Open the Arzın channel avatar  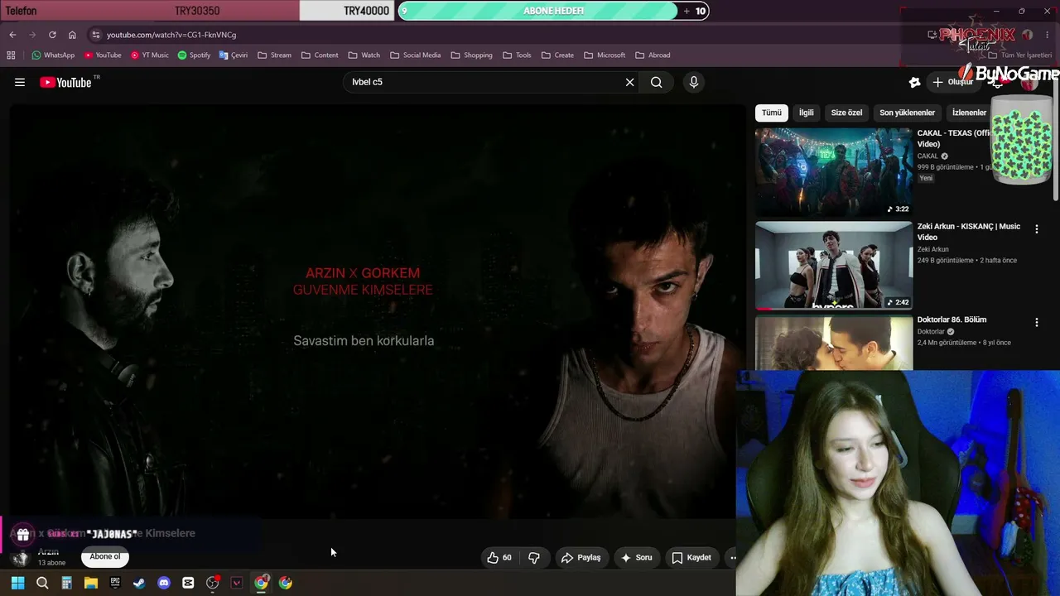(21, 557)
